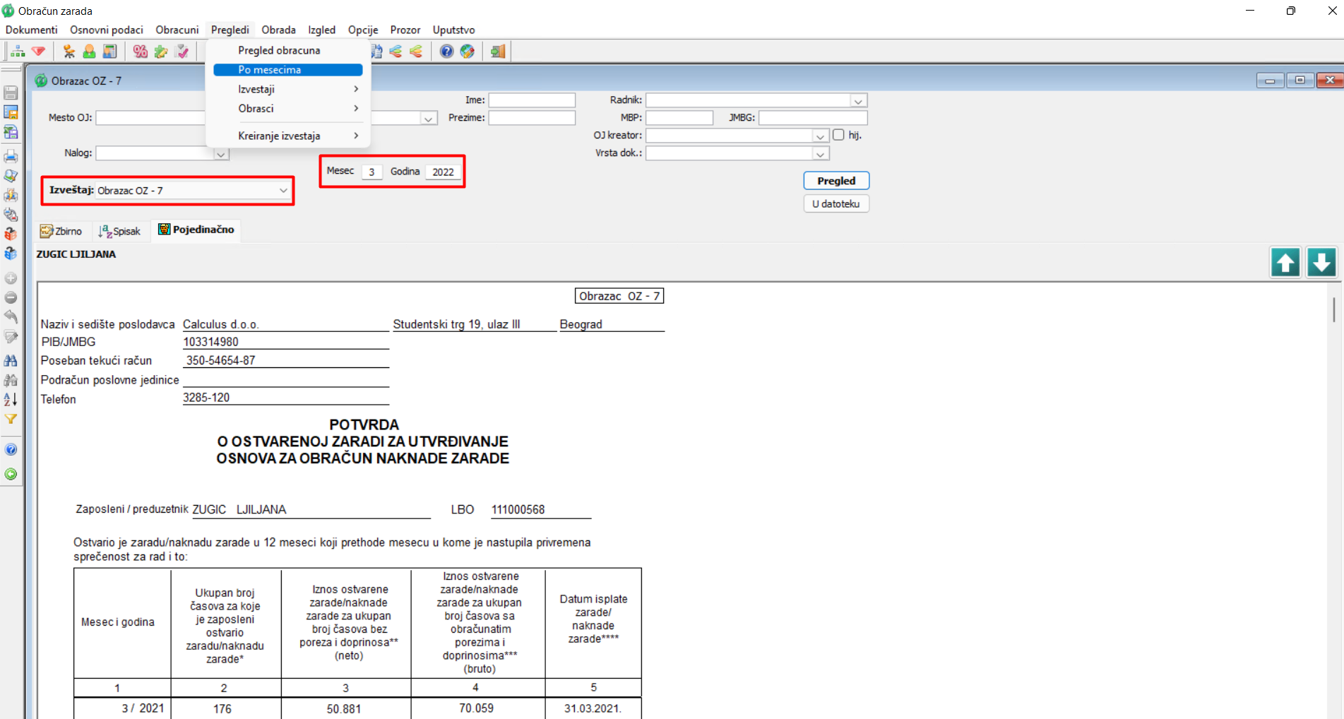The width and height of the screenshot is (1344, 719).
Task: Click the large up arrow button
Action: tap(1285, 262)
